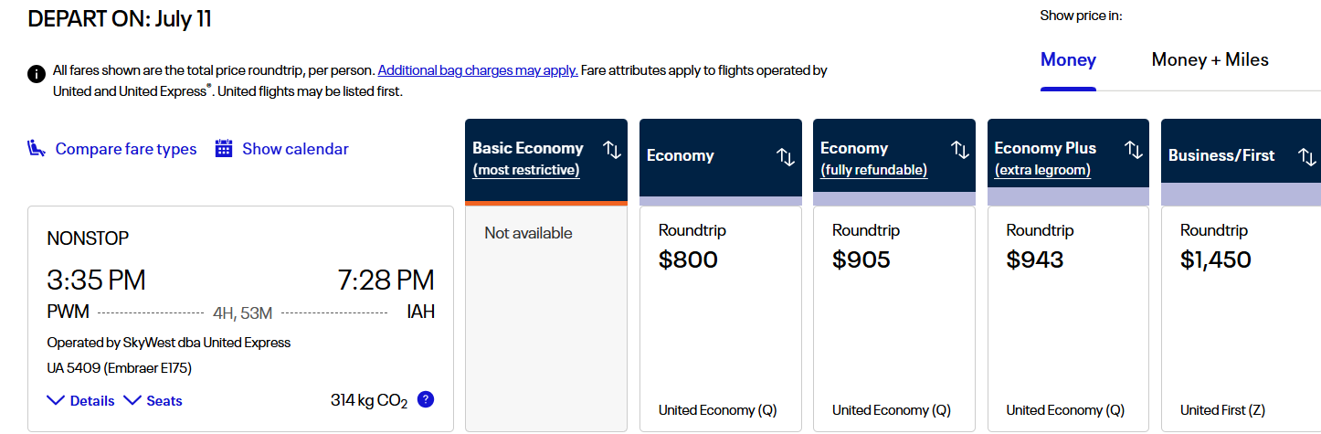1321x434 pixels.
Task: Sort by fully refundable Economy arrows
Action: tap(960, 150)
